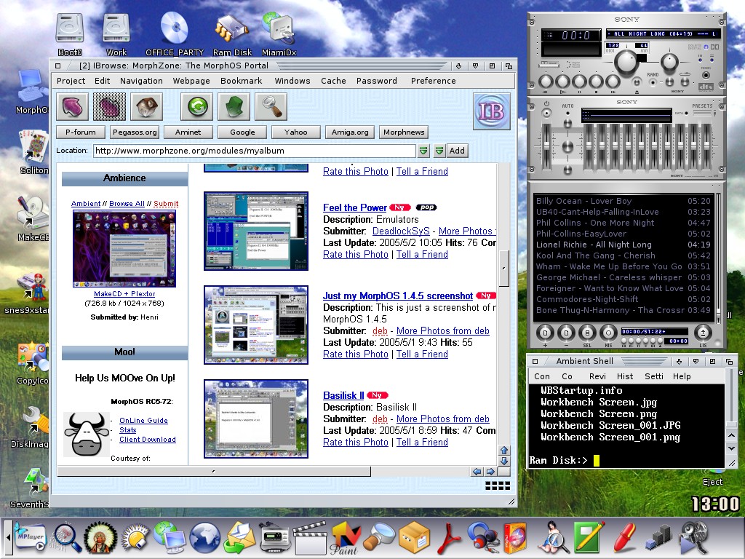Viewport: 745px width, 559px height.
Task: Click the Google bookmark button
Action: tap(242, 132)
